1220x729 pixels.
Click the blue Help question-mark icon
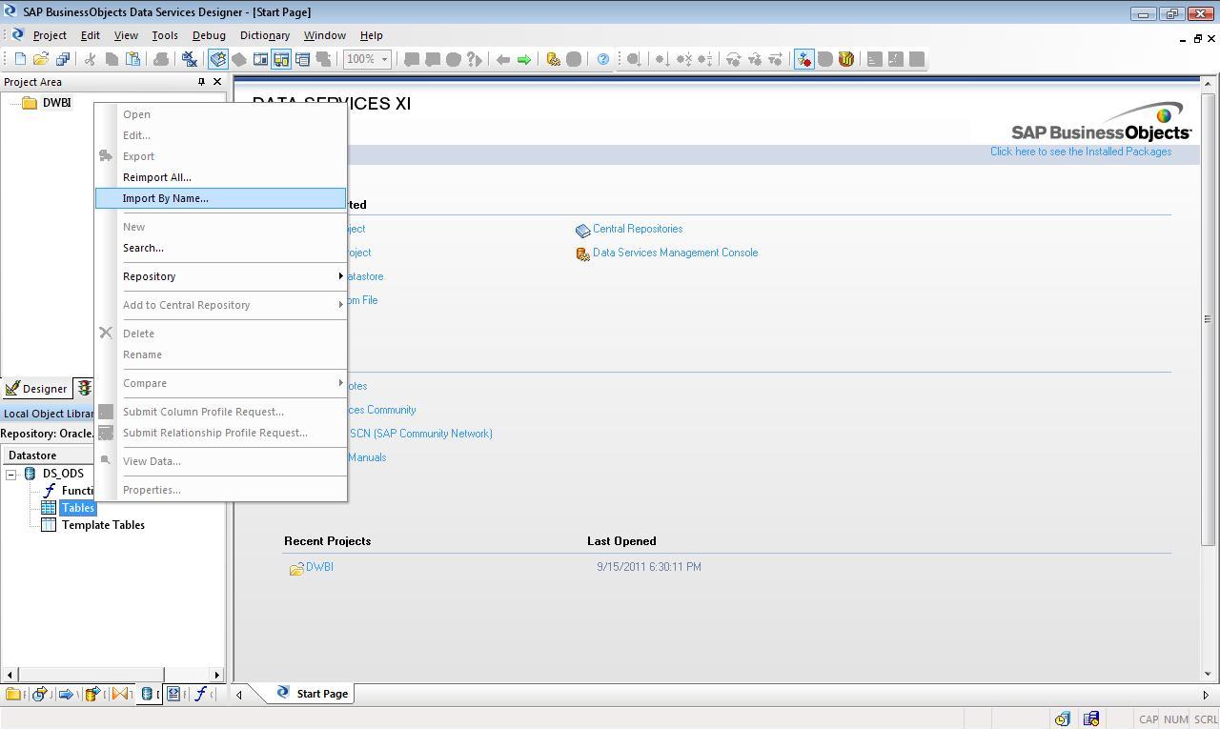coord(603,59)
